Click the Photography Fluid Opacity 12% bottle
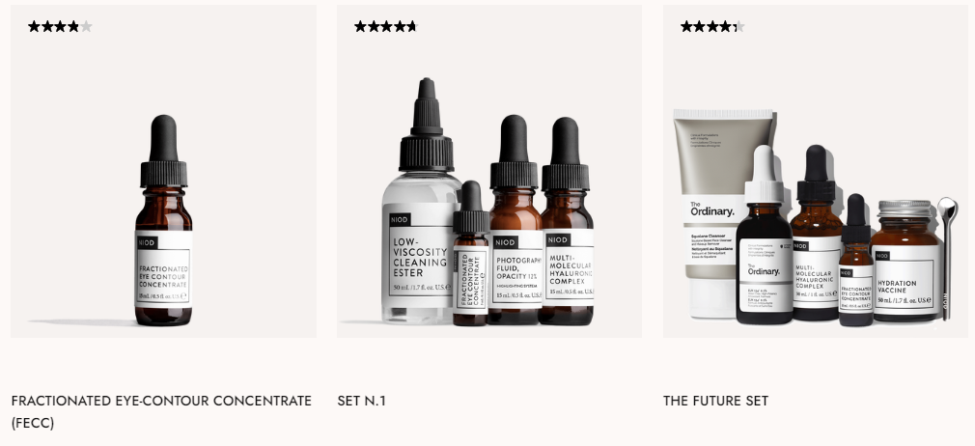This screenshot has height=446, width=975. coord(515,220)
